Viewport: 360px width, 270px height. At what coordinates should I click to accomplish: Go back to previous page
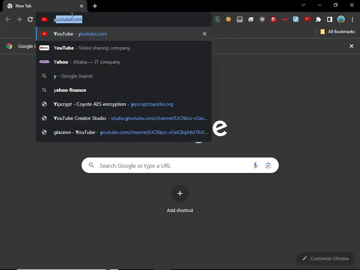tap(8, 20)
